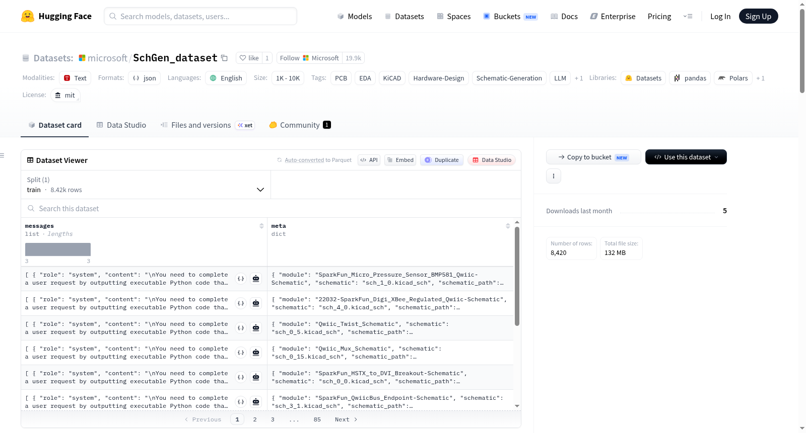806x433 pixels.
Task: Open Buckets in the top navigation
Action: tap(510, 16)
